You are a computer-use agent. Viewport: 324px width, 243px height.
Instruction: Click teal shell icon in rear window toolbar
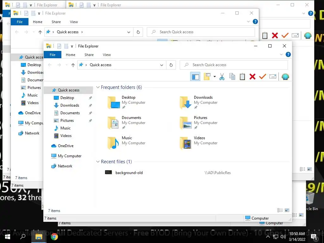(308, 35)
